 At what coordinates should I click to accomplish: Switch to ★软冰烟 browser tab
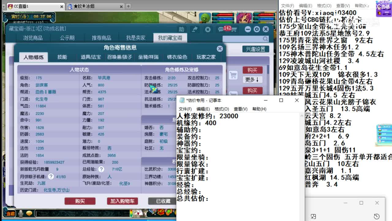[x=95, y=6]
